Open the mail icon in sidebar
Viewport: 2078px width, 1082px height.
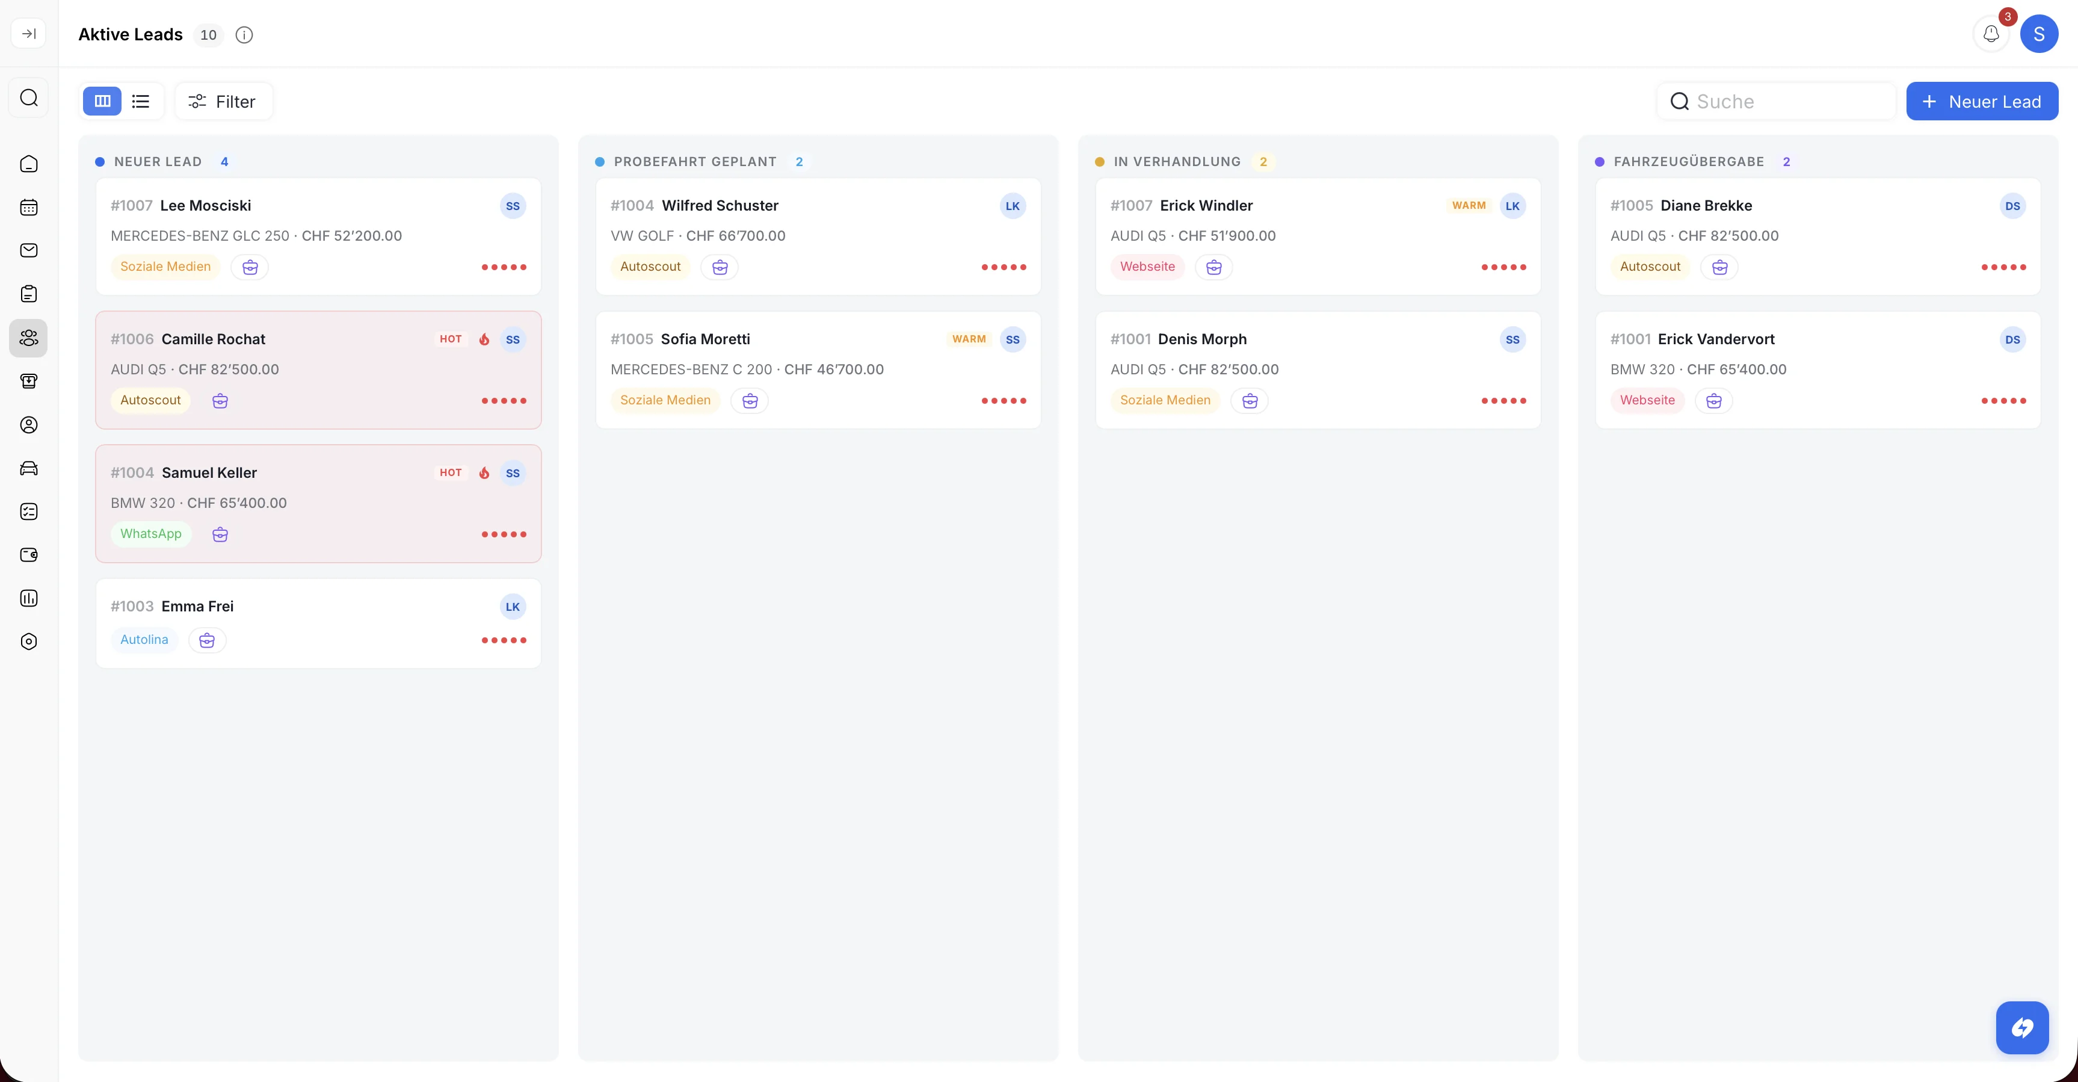(29, 250)
